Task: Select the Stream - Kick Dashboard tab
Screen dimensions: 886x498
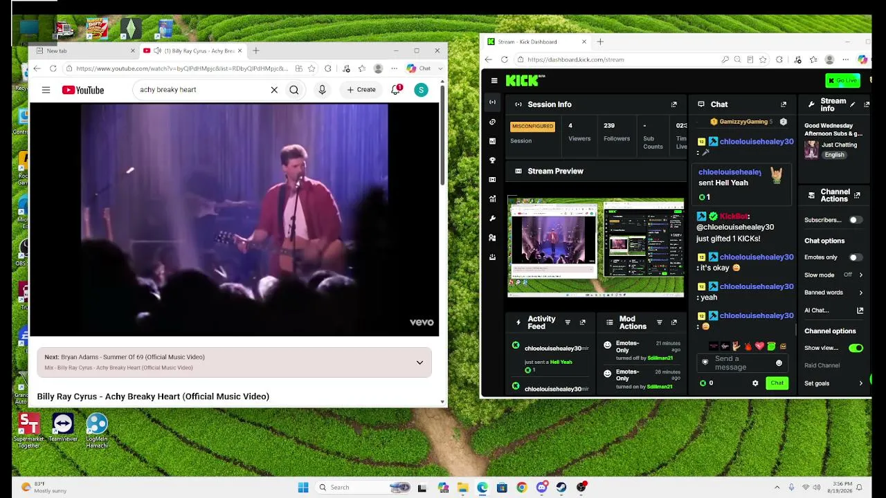Action: coord(536,41)
